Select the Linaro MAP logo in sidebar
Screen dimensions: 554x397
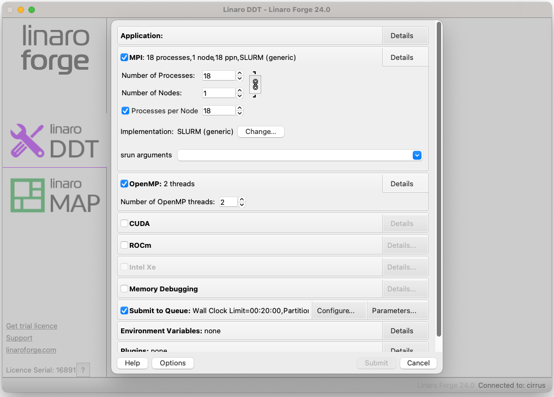pos(55,195)
